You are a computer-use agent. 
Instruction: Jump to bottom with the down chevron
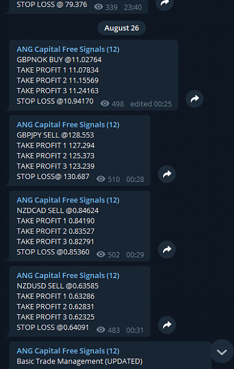pos(222,352)
